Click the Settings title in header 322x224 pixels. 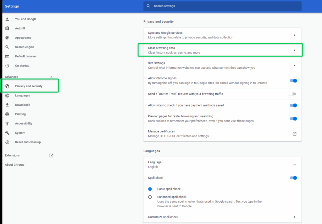click(x=12, y=6)
